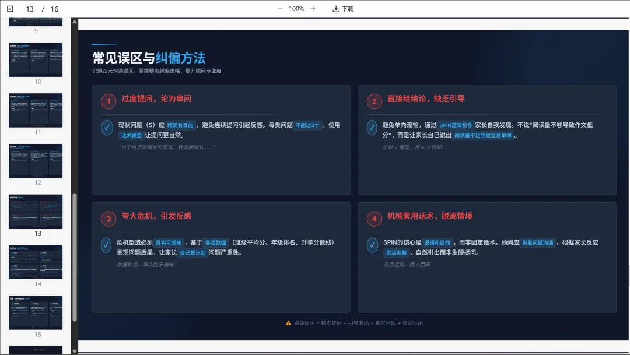
Task: Click the thumbnail sidebar scrollbar handle
Action: [74, 258]
